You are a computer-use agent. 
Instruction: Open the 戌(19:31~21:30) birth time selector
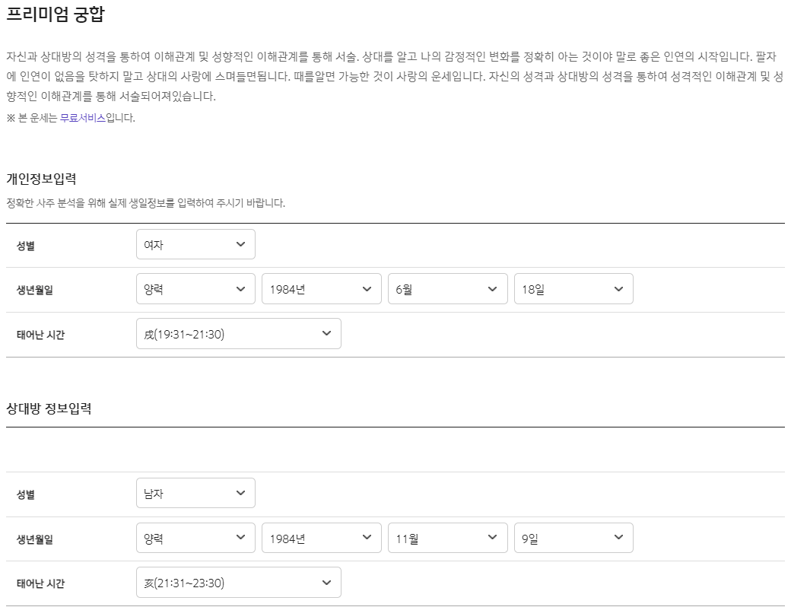point(238,333)
